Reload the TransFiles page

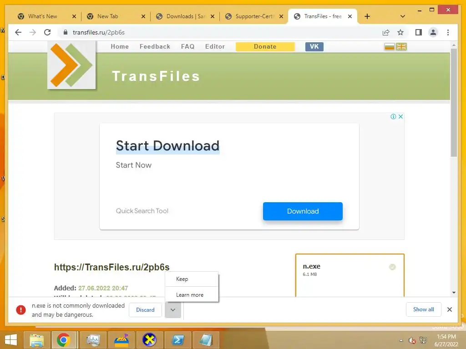[47, 32]
